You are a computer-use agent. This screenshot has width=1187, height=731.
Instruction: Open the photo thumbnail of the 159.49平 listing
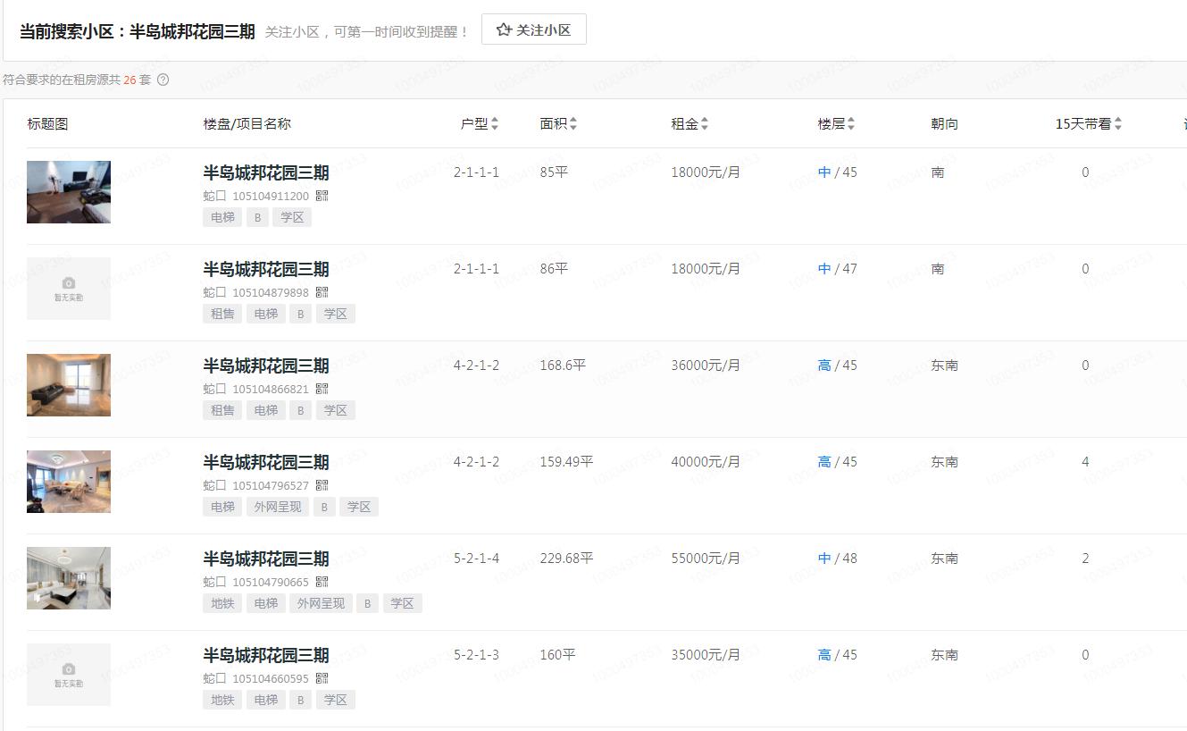tap(69, 482)
